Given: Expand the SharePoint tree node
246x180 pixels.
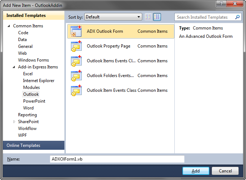Looking at the screenshot, I should point(14,122).
